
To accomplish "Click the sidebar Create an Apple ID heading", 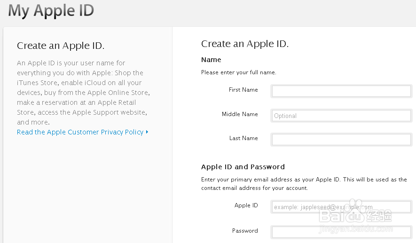I will 61,46.
